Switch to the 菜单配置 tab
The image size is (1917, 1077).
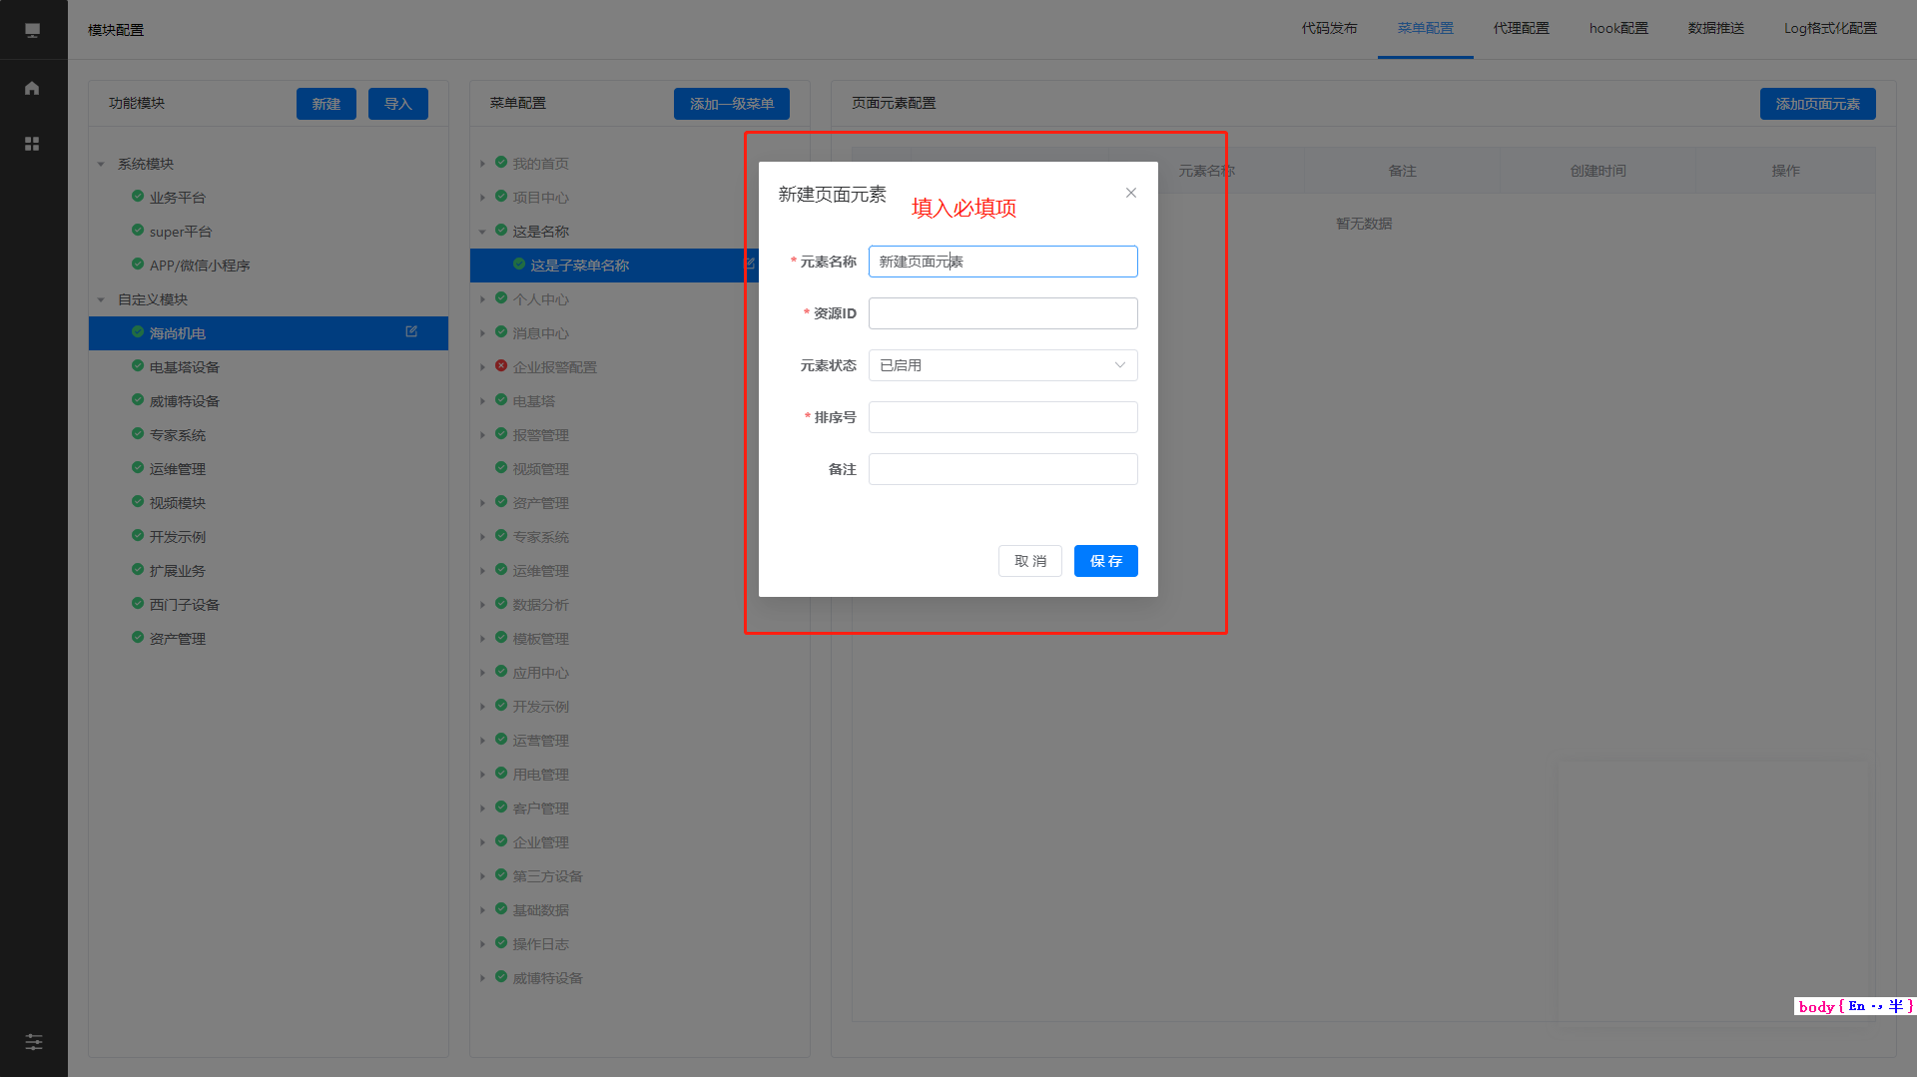coord(1425,28)
